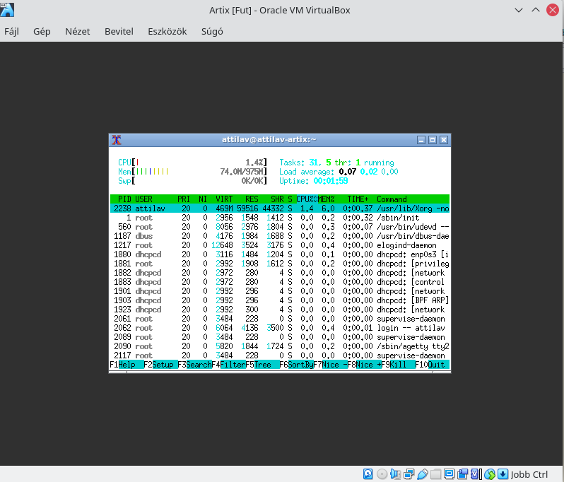Sort by the RES column header
This screenshot has width=564, height=482.
tap(252, 199)
